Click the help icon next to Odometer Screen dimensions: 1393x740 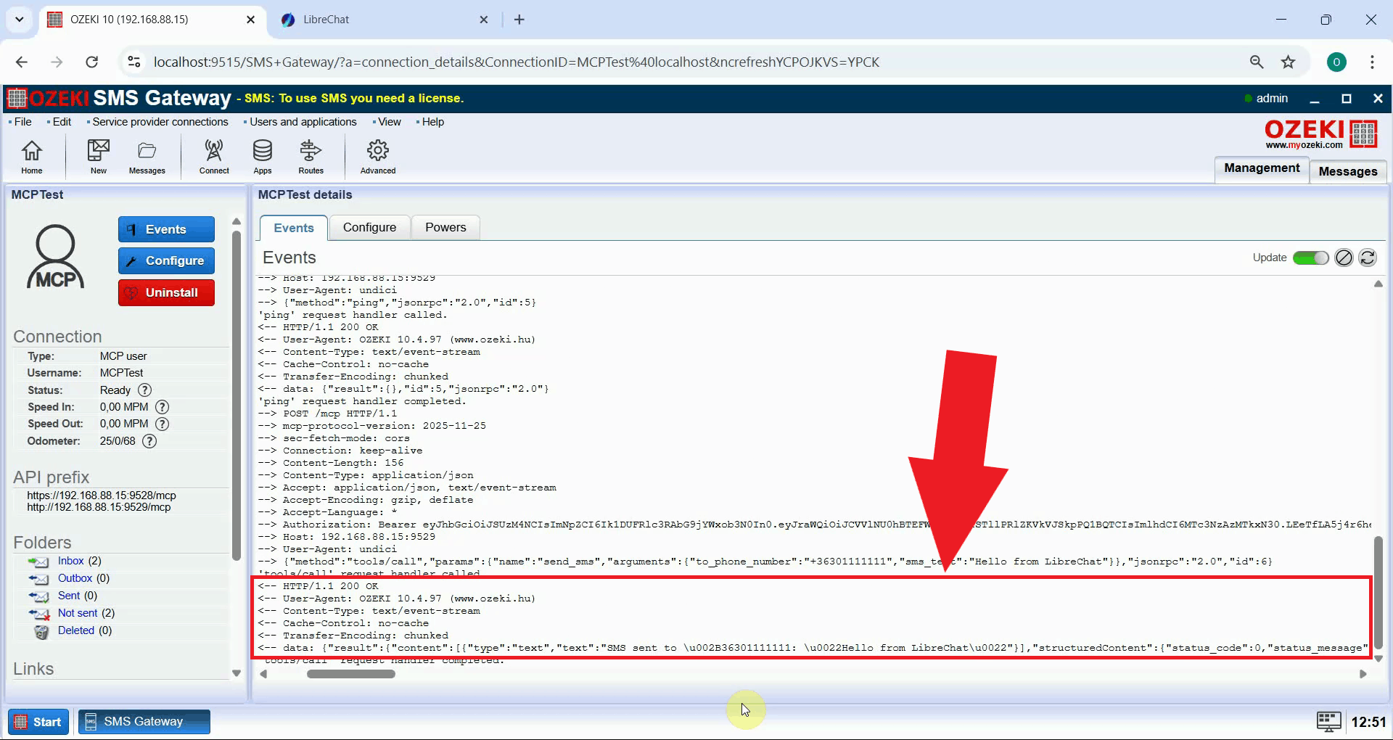click(x=149, y=441)
